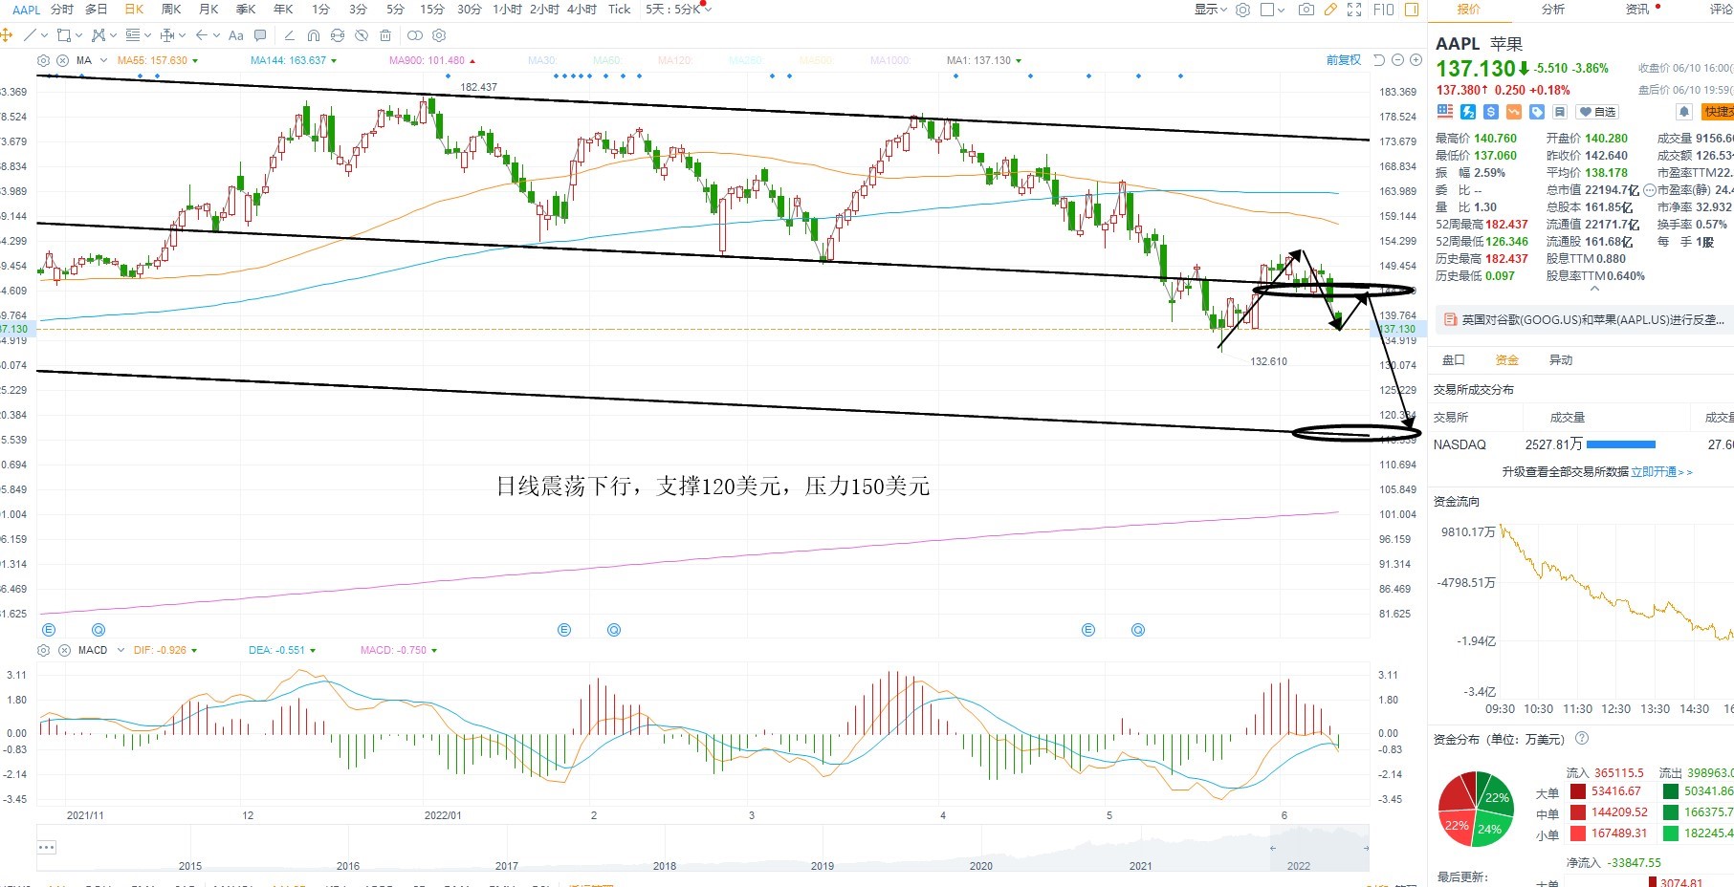Screen dimensions: 1734x887
Task: Click the 快捷交易 quick trade button
Action: click(1716, 112)
